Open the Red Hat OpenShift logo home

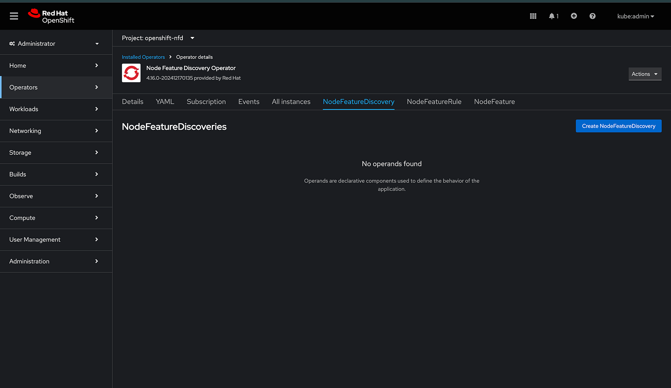click(x=51, y=16)
